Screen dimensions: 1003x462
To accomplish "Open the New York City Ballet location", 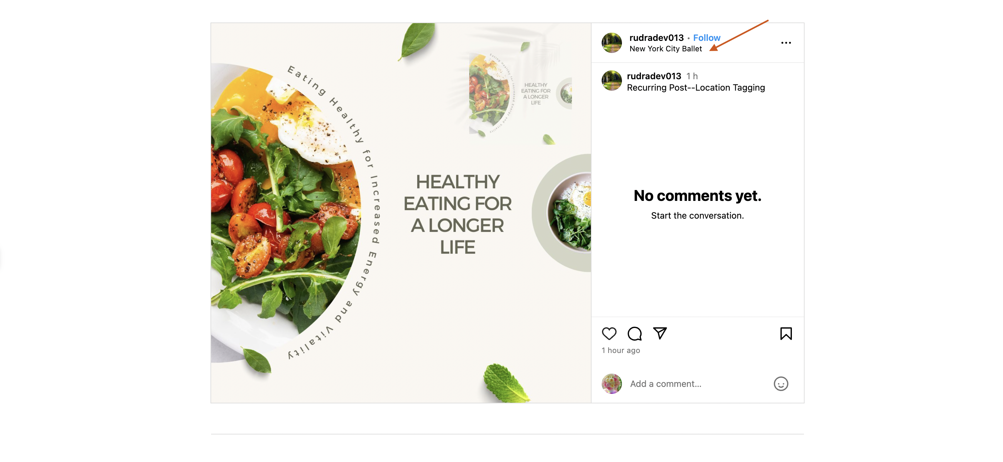I will pyautogui.click(x=665, y=49).
